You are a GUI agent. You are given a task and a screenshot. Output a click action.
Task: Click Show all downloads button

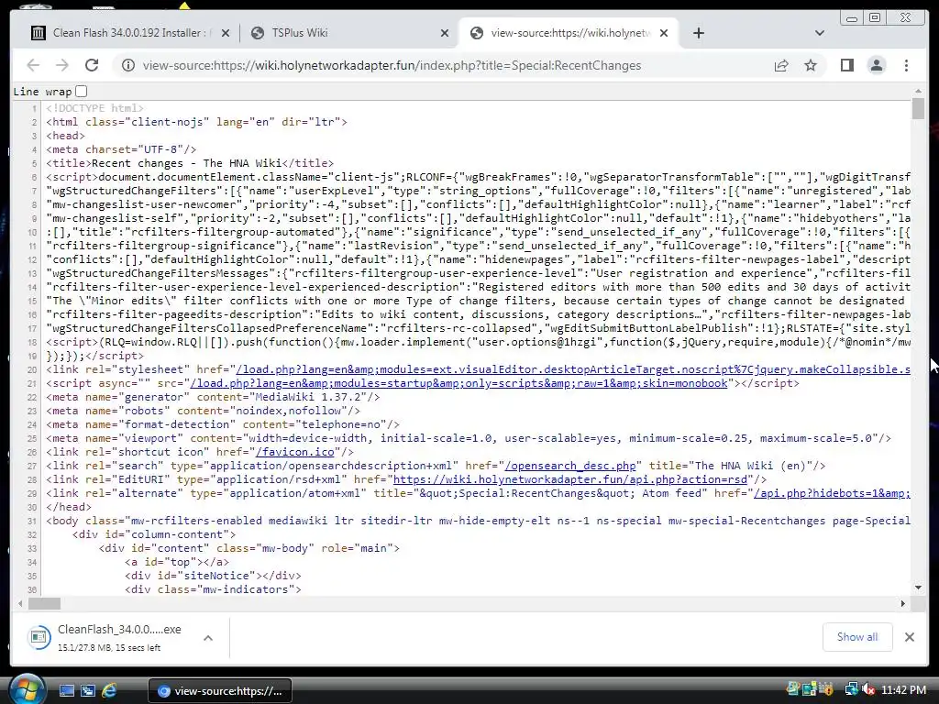[x=857, y=637]
